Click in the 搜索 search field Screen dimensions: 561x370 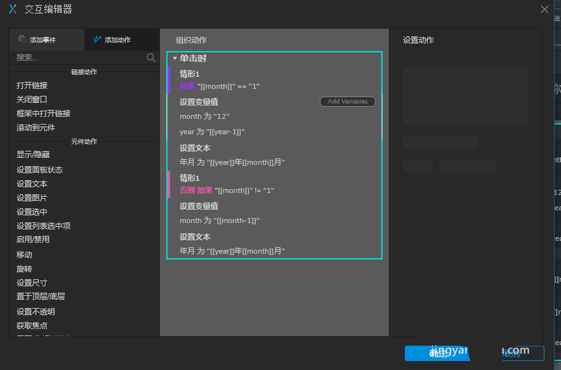point(77,58)
